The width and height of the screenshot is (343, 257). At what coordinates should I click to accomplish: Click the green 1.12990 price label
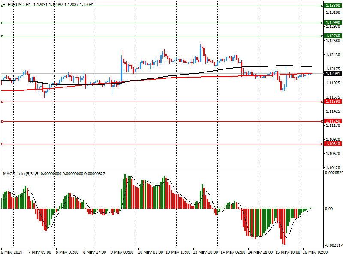click(x=333, y=23)
